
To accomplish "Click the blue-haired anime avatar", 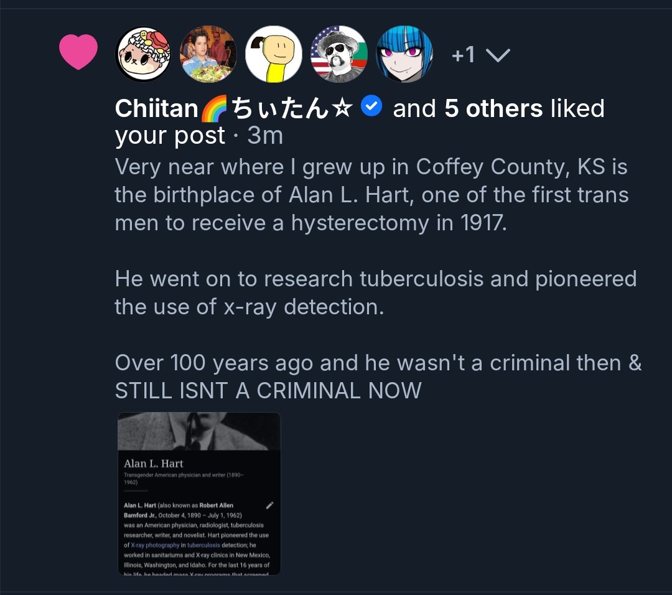I will [404, 54].
